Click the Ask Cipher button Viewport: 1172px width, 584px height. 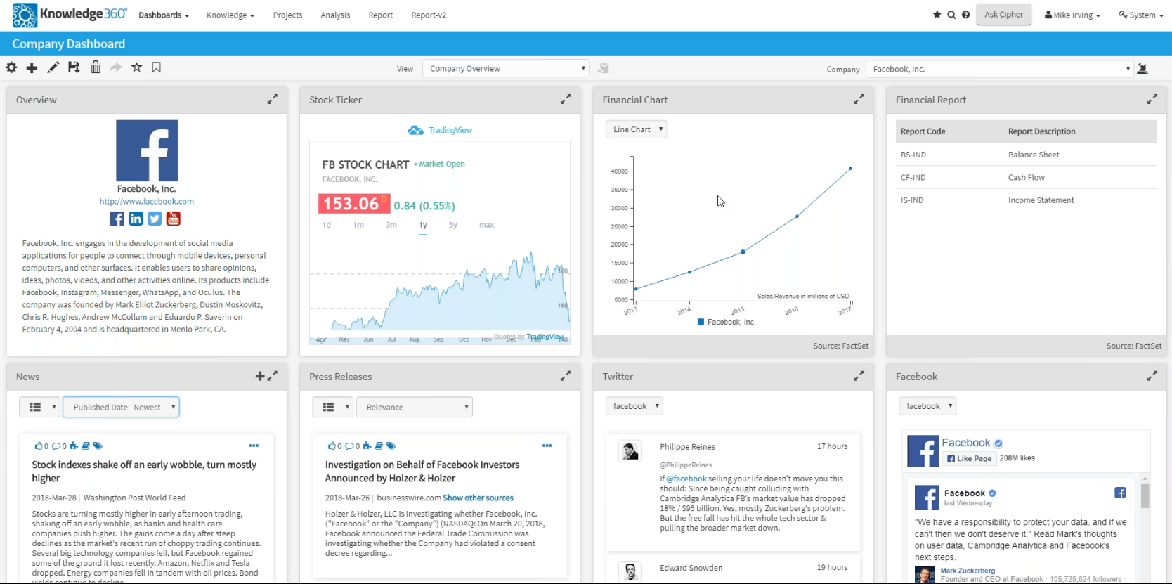click(x=1003, y=15)
